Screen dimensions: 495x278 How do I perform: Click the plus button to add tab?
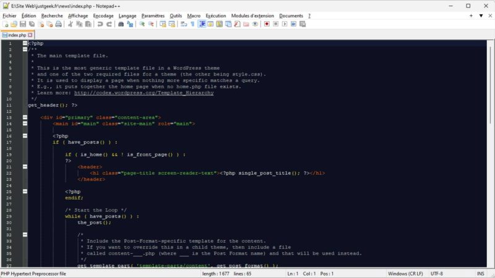pyautogui.click(x=471, y=15)
